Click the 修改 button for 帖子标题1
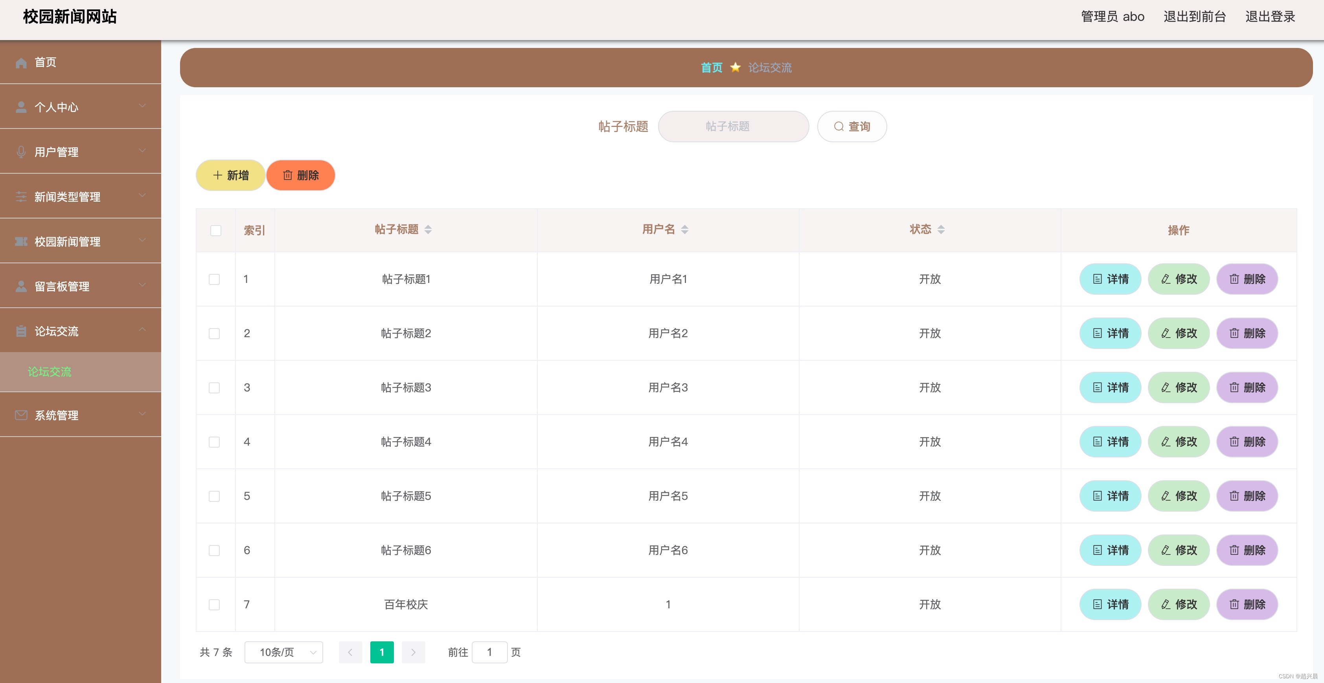This screenshot has width=1324, height=683. tap(1179, 279)
